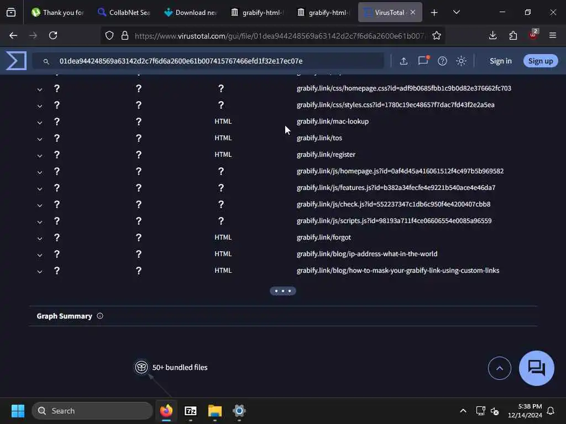Click the upload file icon

coord(403,61)
